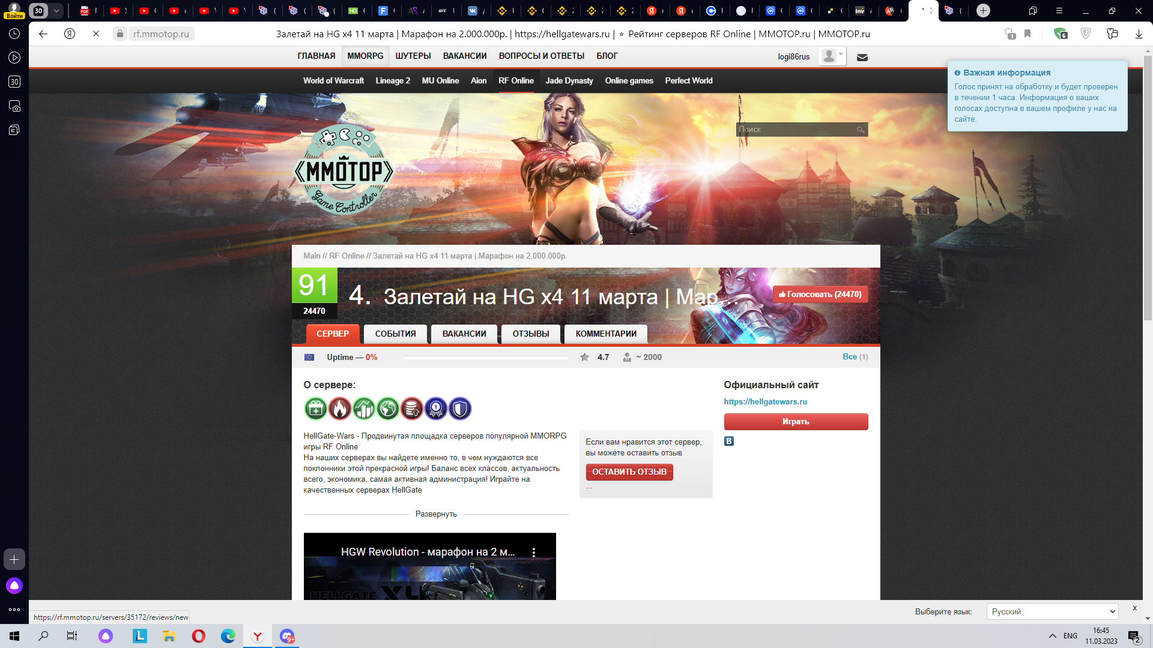Click the MMOTOP Game Controller logo

[343, 170]
